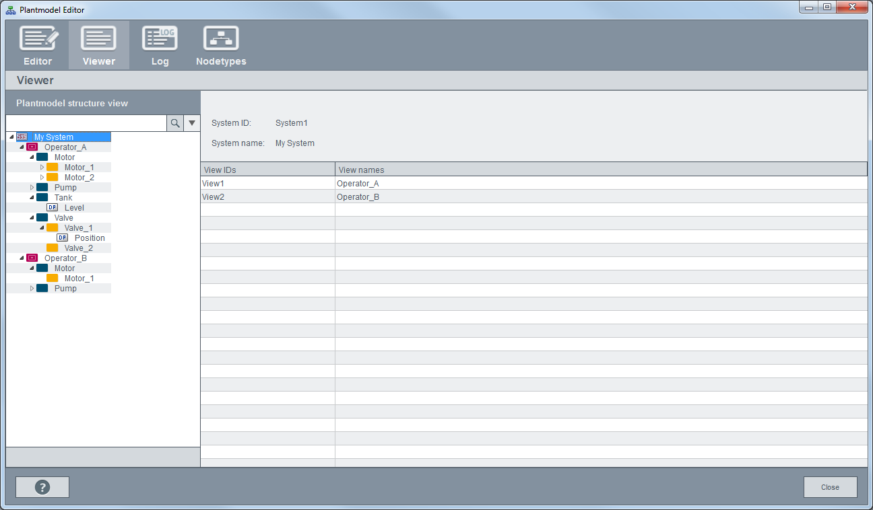Switch to the Log tab
This screenshot has height=510, width=873.
[160, 39]
